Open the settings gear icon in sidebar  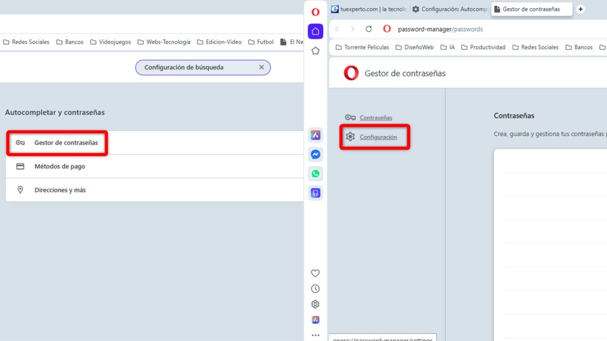[x=315, y=304]
